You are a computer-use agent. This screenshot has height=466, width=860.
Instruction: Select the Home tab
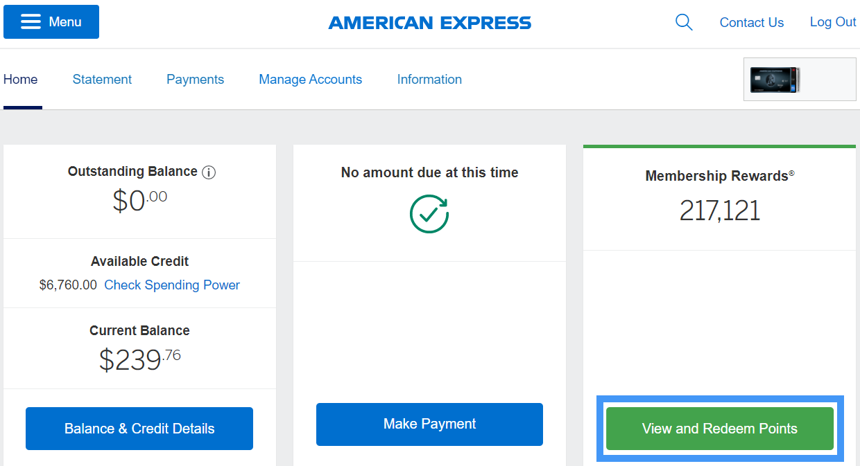[x=21, y=80]
